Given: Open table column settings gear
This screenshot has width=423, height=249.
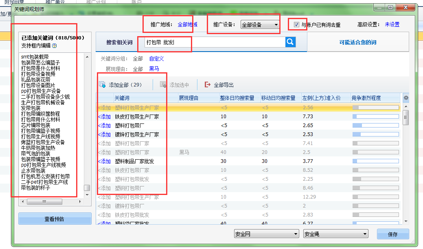Looking at the screenshot, I should tap(406, 98).
